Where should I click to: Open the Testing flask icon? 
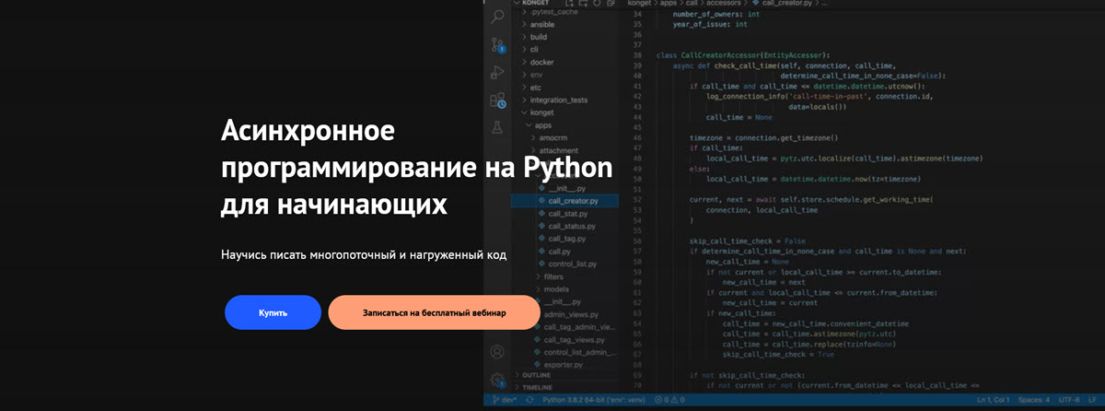click(497, 128)
